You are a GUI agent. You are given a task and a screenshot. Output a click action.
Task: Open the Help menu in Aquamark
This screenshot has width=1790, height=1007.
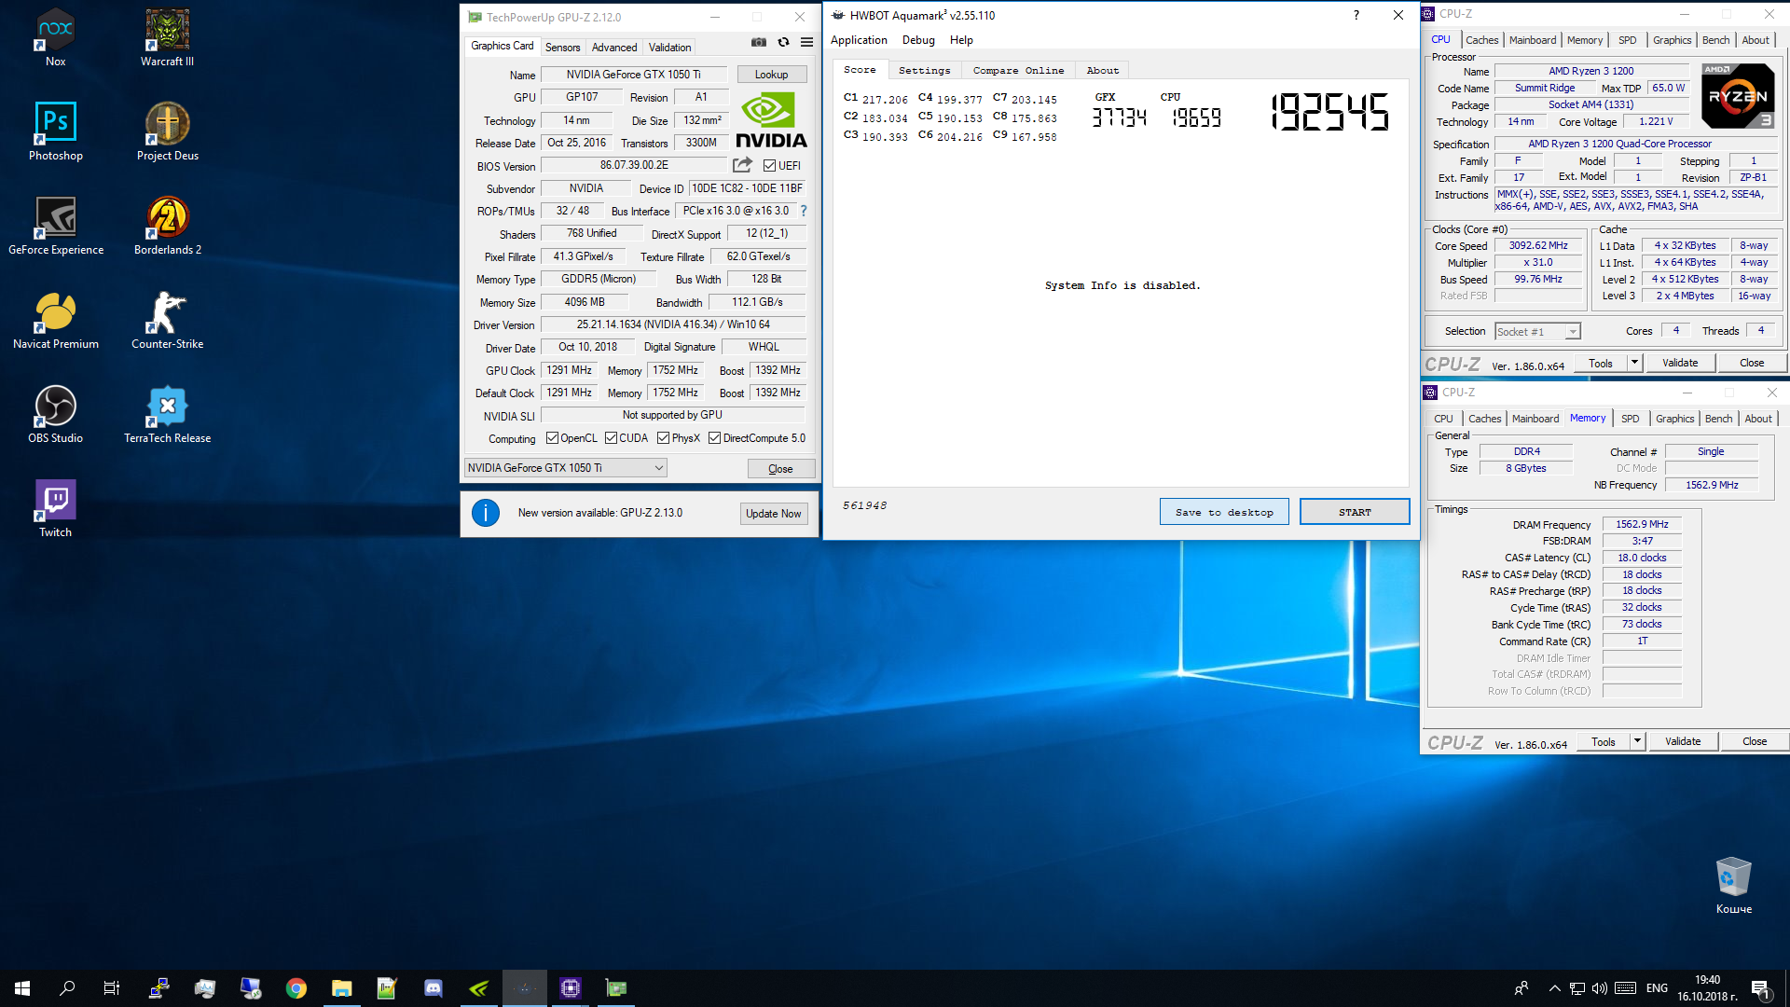[x=961, y=40]
